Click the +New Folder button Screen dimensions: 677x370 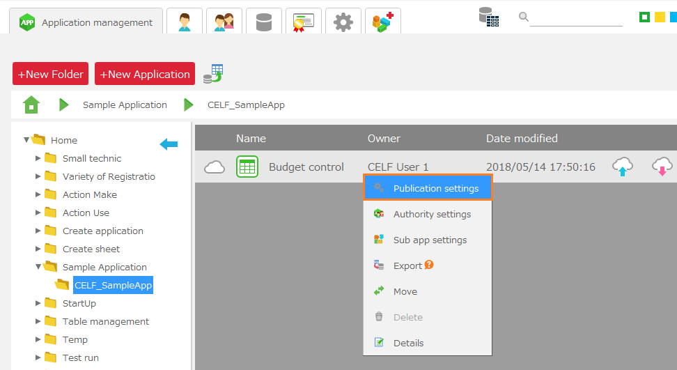[50, 74]
